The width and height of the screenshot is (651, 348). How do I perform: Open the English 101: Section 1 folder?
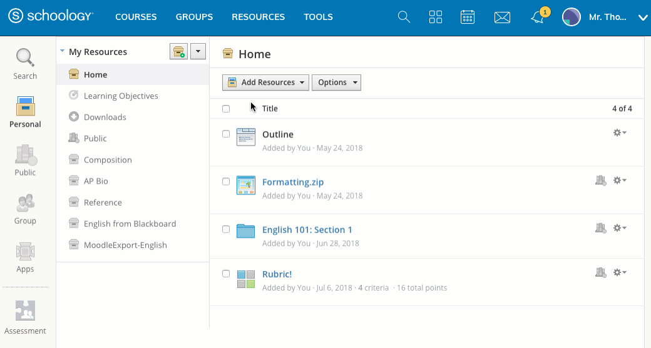(307, 230)
